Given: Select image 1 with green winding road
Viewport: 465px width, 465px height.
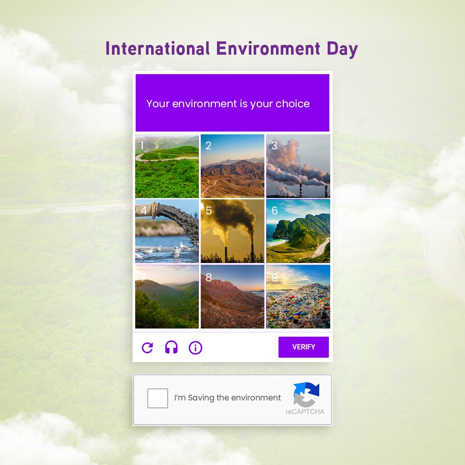Looking at the screenshot, I should pyautogui.click(x=167, y=166).
